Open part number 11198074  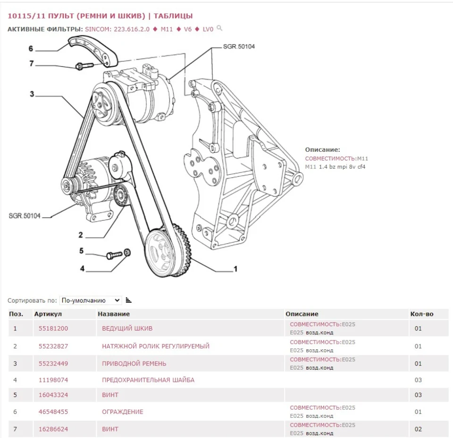[x=53, y=380]
